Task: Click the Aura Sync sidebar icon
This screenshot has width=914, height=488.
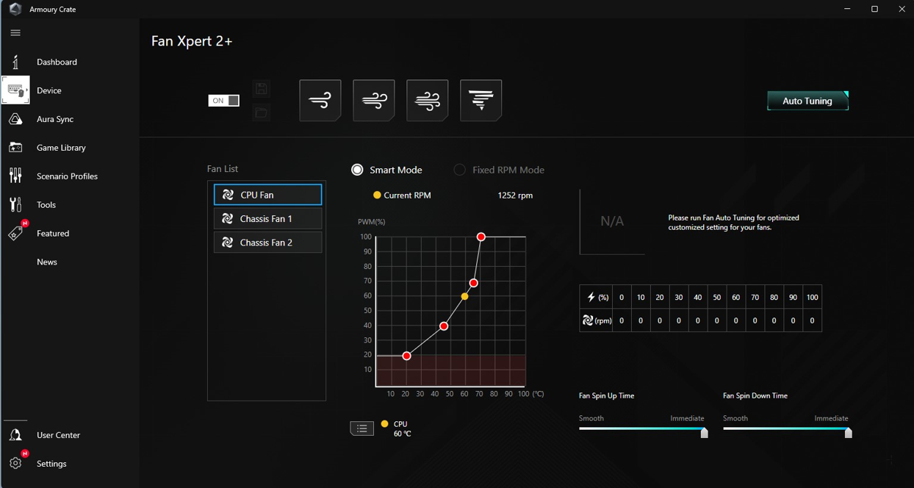Action: [x=15, y=119]
